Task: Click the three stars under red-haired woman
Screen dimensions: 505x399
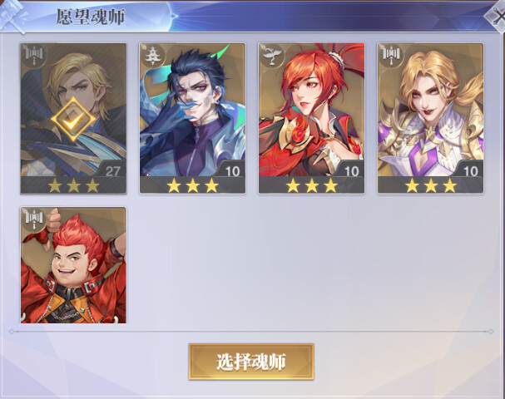Action: (x=312, y=186)
